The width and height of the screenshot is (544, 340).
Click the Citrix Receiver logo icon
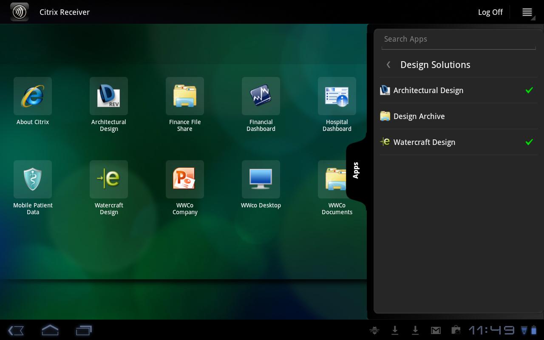(x=20, y=12)
